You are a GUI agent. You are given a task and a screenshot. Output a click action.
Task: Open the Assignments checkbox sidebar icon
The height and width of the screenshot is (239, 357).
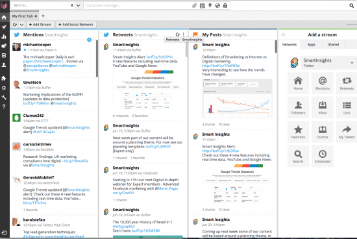tap(4, 55)
